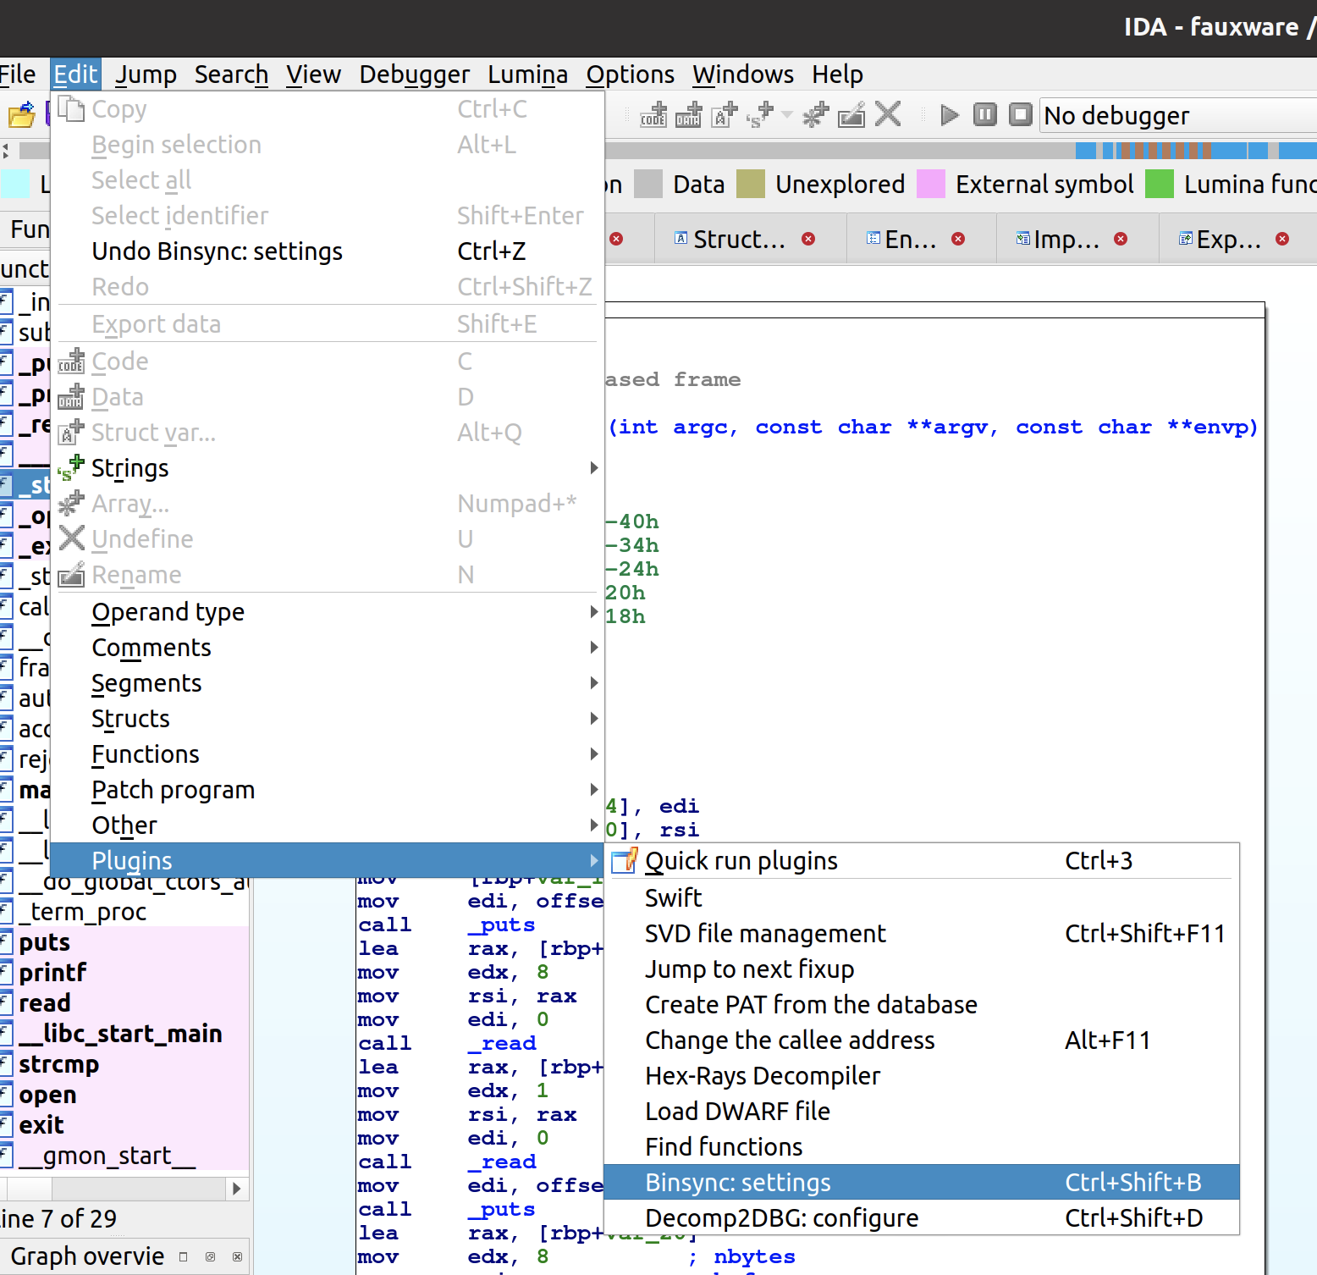Click the make Data toolbar icon

click(688, 114)
